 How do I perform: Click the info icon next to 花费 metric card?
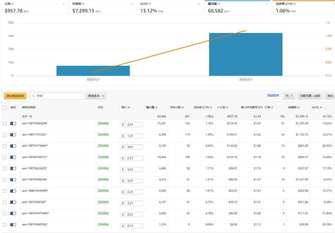[x=12, y=4]
